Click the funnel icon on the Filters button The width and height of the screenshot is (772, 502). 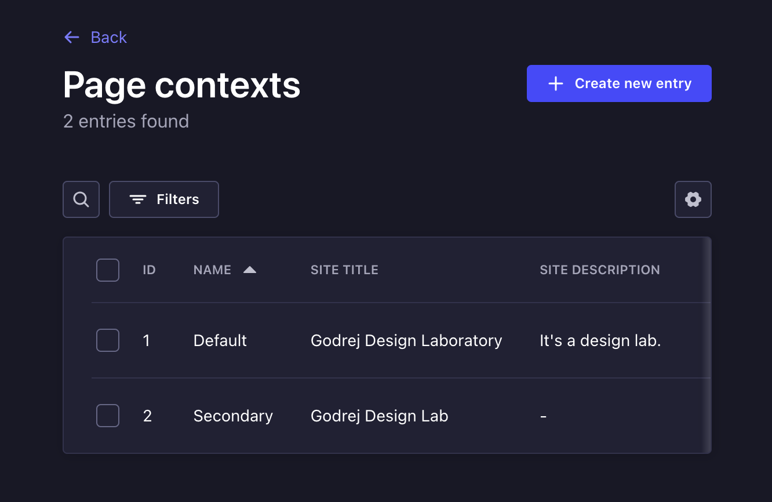tap(137, 199)
